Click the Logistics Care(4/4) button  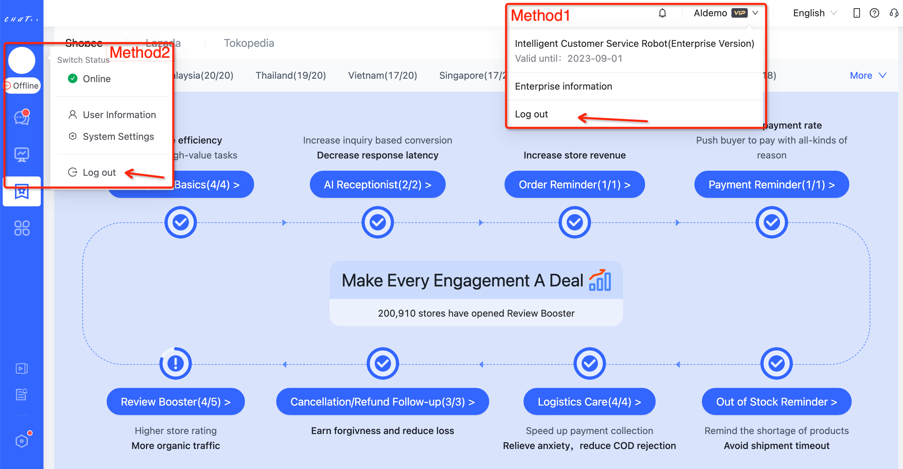click(x=589, y=401)
